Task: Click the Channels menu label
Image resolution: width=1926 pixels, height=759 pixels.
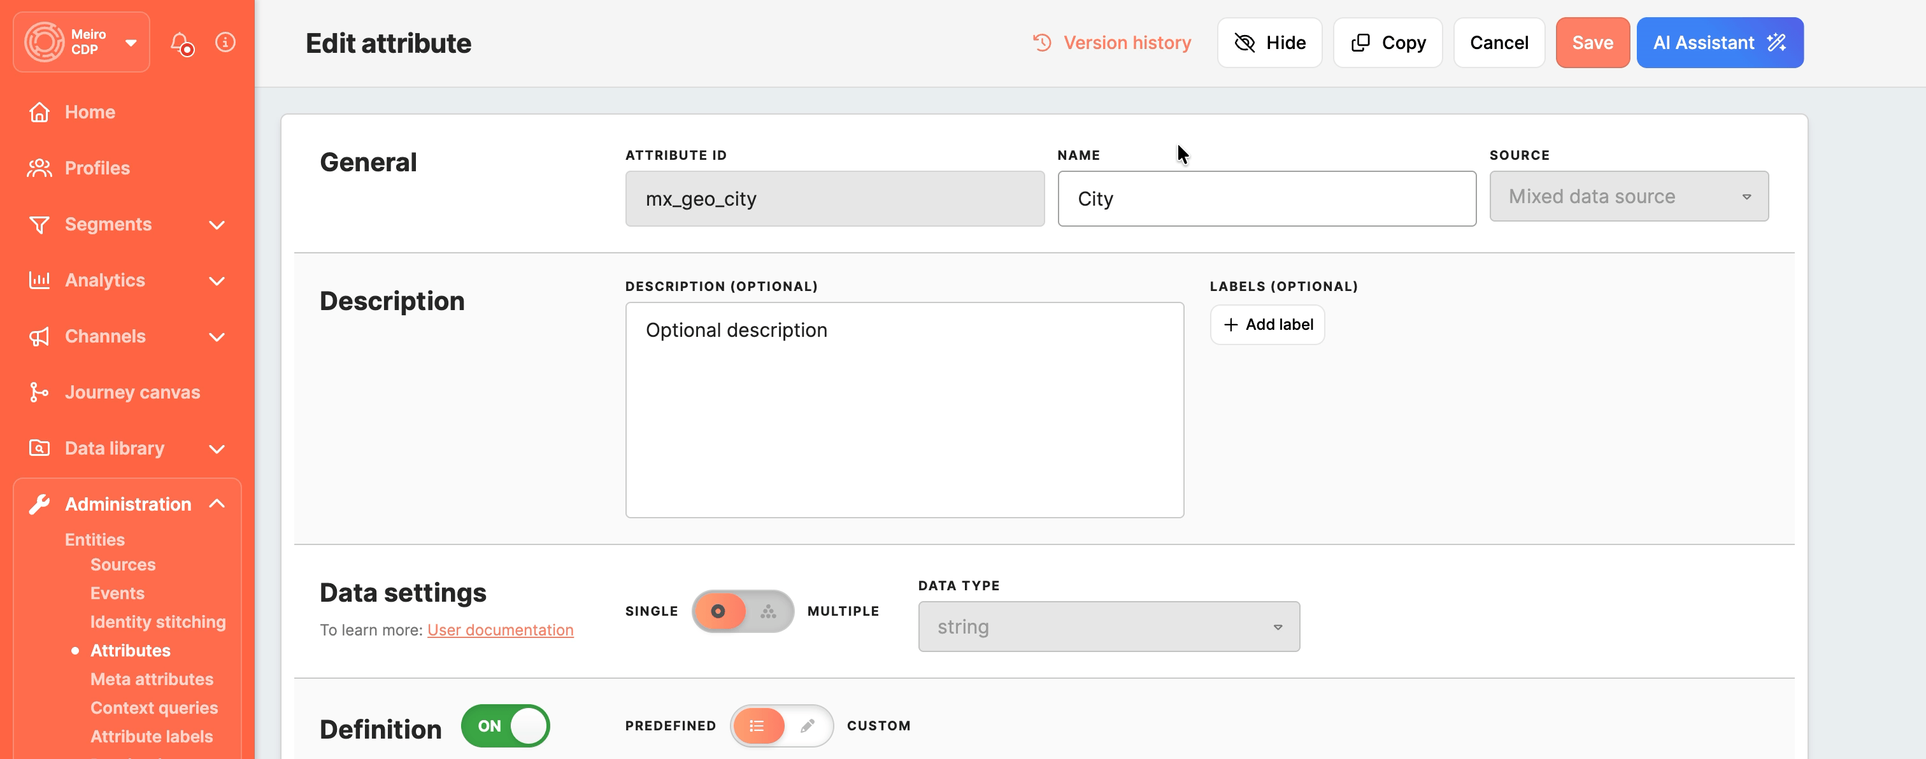Action: coord(106,336)
